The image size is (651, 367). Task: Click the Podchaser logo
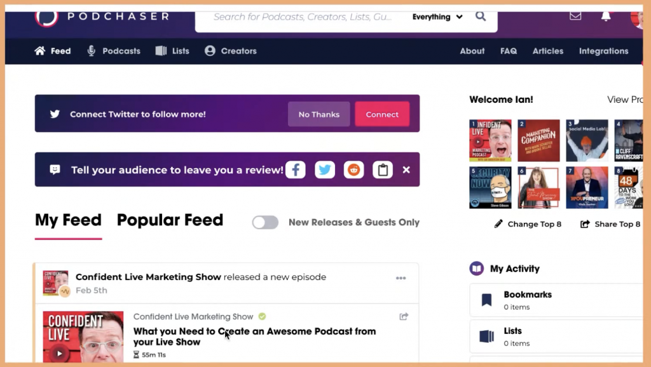point(102,17)
